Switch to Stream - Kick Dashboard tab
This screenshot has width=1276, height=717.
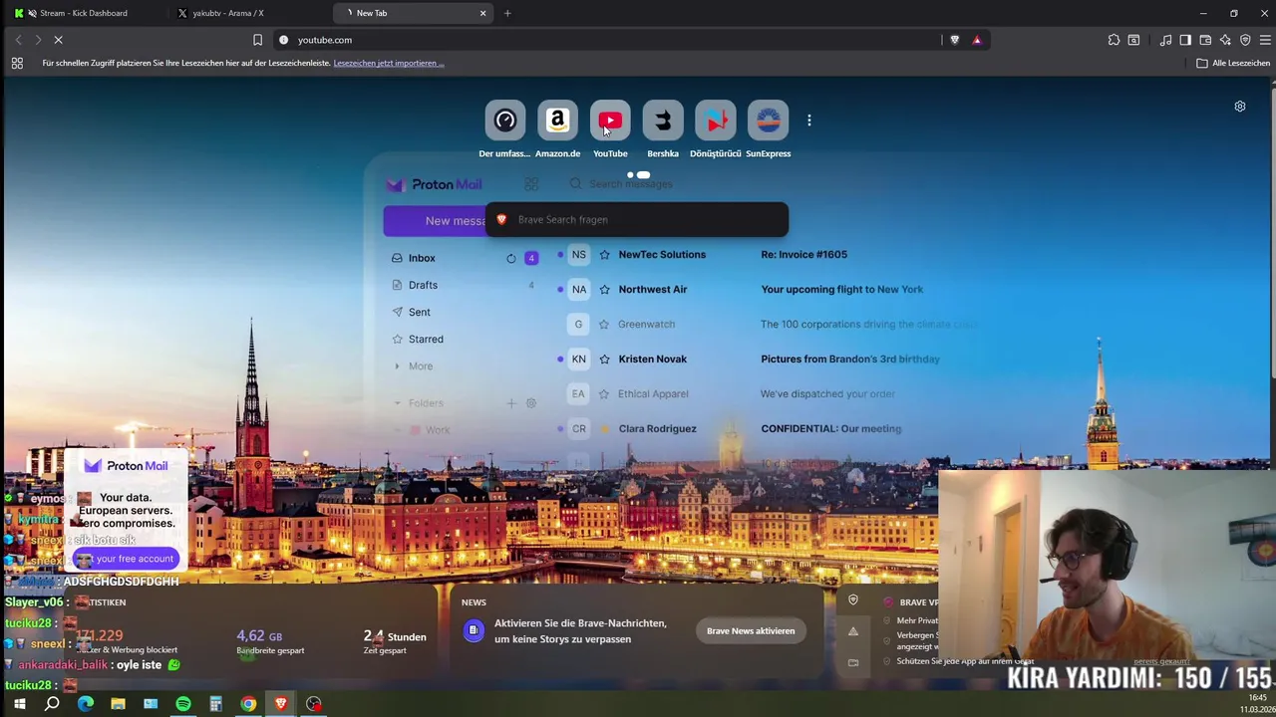pos(84,13)
